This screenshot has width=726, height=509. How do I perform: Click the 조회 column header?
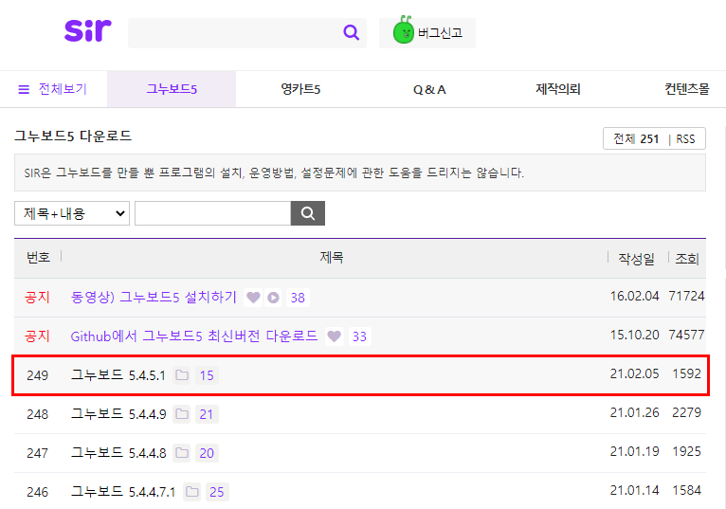pyautogui.click(x=687, y=259)
